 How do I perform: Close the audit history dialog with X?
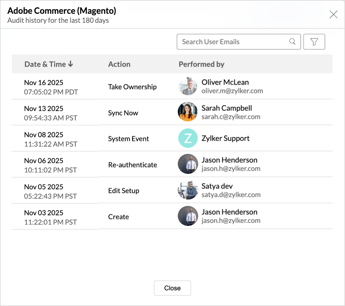point(333,15)
